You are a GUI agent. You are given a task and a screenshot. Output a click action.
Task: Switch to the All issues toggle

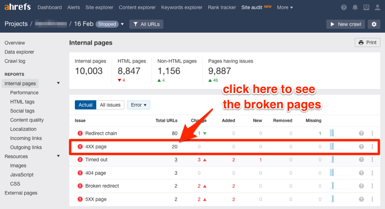tap(110, 105)
